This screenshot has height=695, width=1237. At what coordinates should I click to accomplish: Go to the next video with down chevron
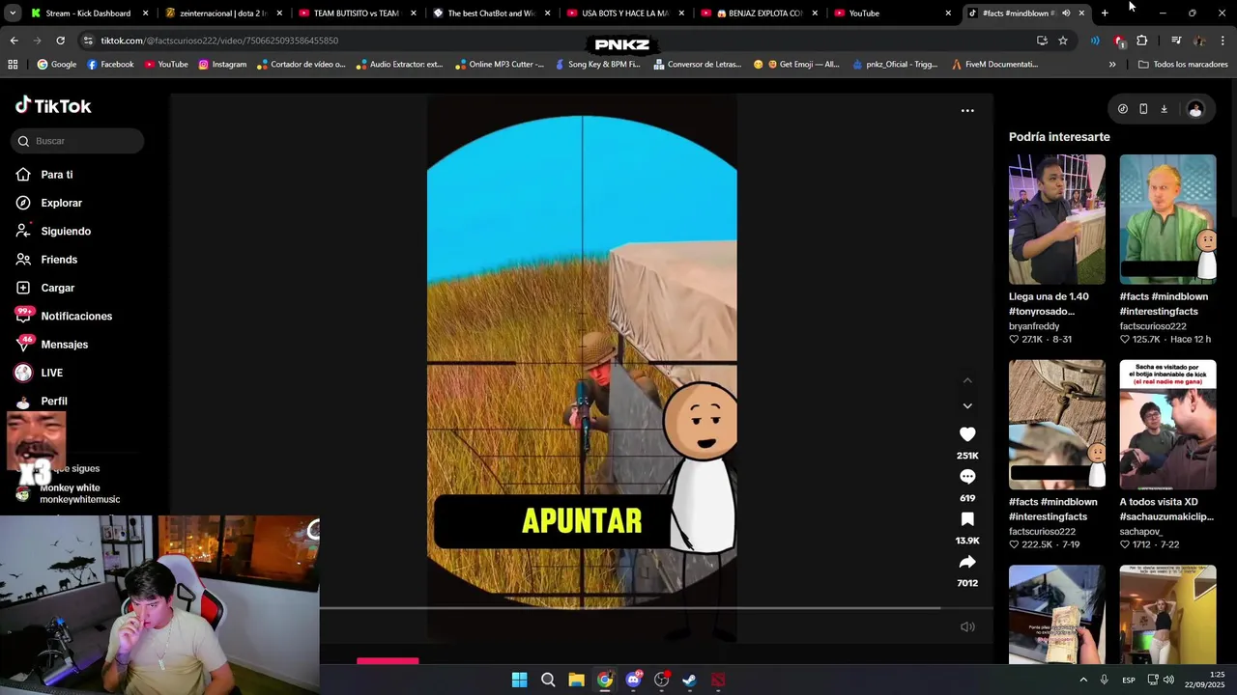[967, 405]
